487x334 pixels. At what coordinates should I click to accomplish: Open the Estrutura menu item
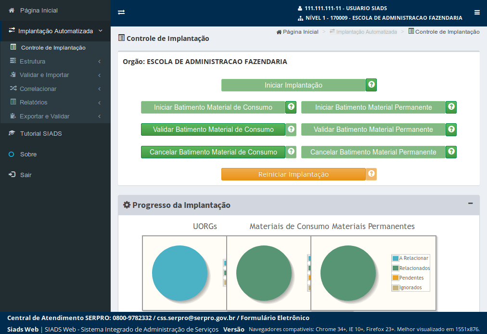[x=55, y=61]
